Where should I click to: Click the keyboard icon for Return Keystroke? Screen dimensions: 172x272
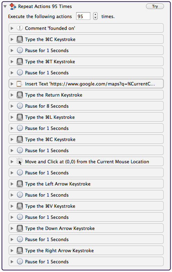(x=20, y=95)
